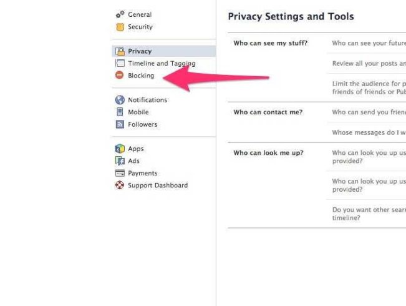Screen dimensions: 406x306
Task: Click the Privacy padlock icon
Action: tap(120, 51)
